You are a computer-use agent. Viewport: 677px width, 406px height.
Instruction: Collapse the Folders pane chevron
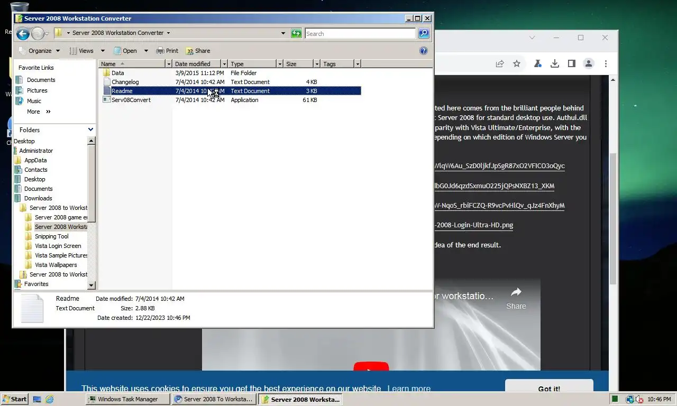coord(90,130)
